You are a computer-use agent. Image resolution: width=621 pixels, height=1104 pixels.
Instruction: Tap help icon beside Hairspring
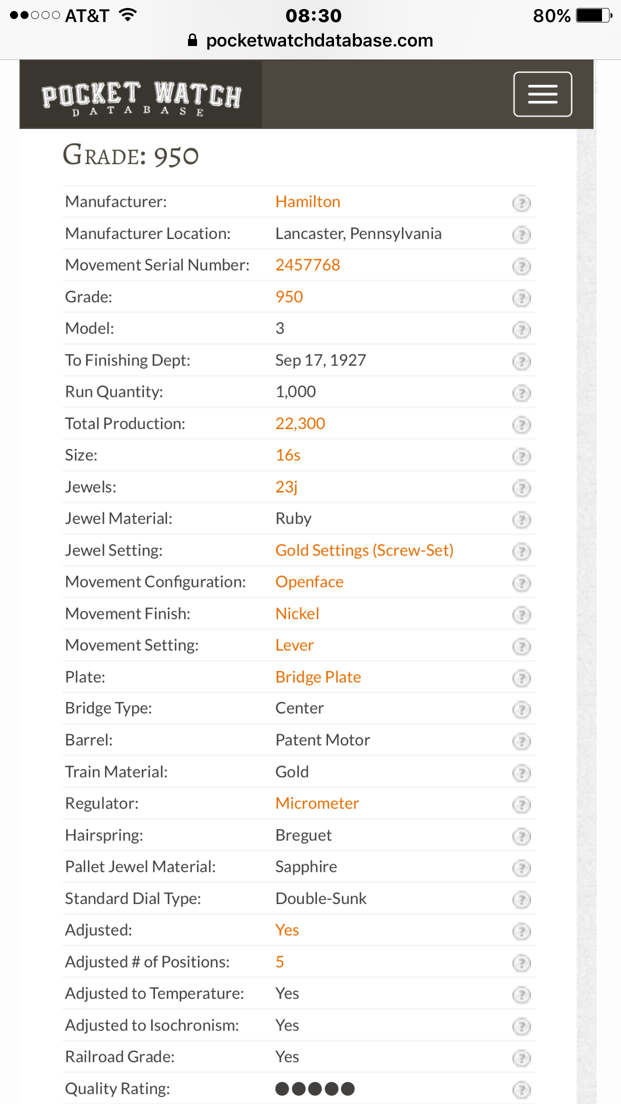tap(521, 836)
